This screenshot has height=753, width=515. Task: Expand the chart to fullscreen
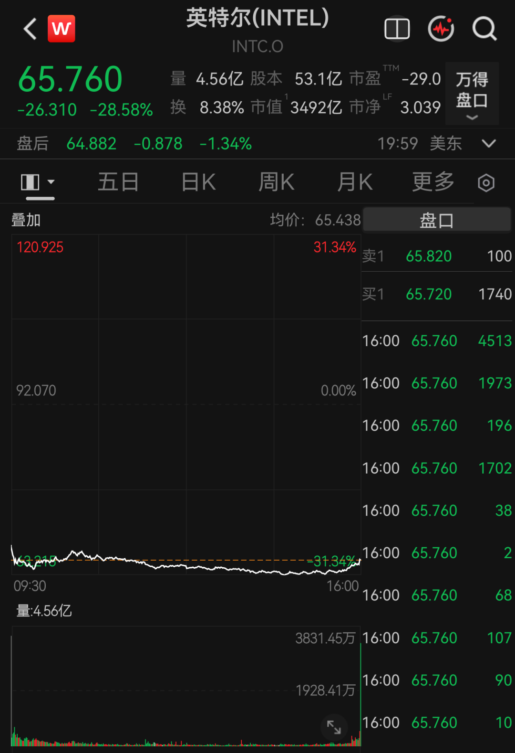334,727
